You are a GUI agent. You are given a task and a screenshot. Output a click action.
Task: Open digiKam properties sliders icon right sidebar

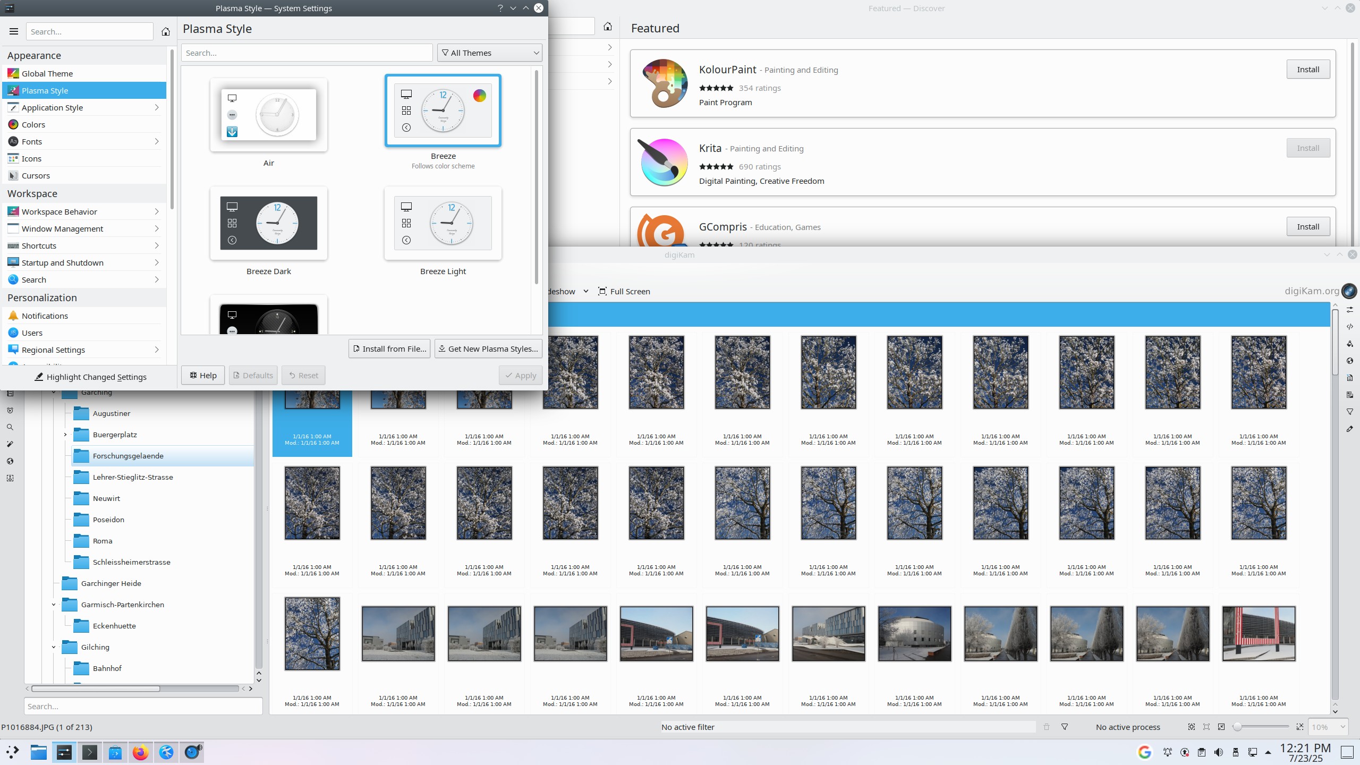[1350, 310]
